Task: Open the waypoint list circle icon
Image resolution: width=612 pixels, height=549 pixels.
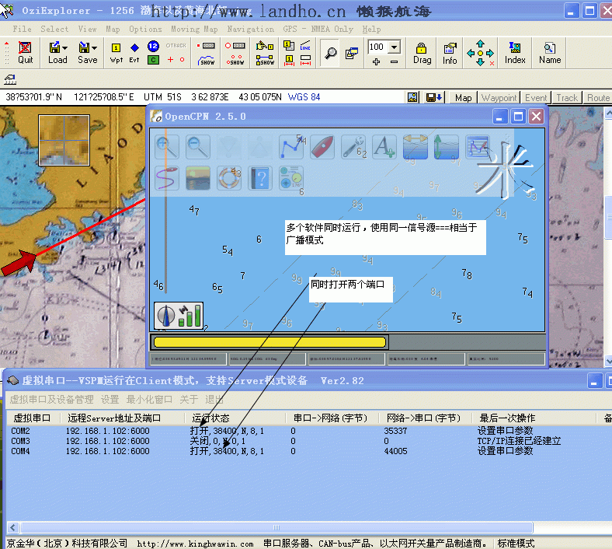Action: [x=235, y=46]
